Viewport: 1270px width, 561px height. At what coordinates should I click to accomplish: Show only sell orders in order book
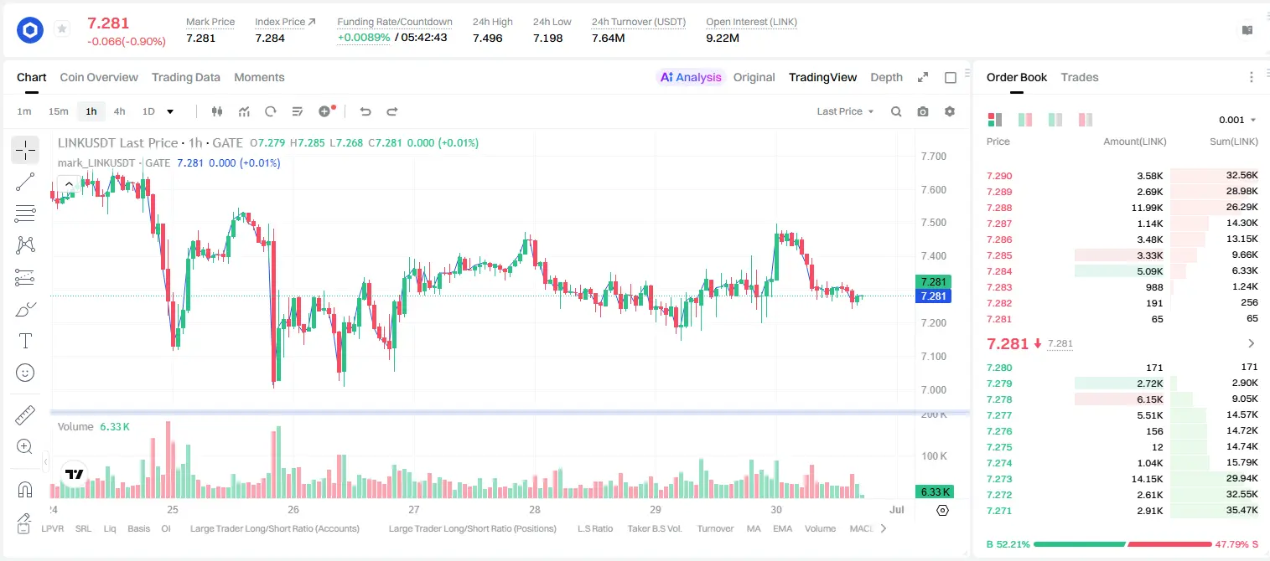pyautogui.click(x=1086, y=120)
